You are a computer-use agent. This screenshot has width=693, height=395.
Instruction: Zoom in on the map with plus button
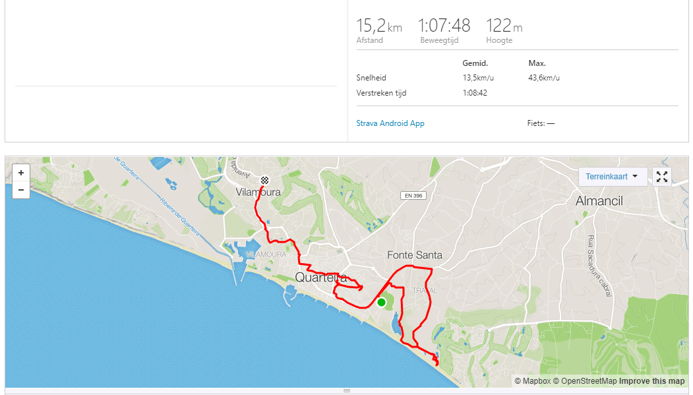point(21,173)
